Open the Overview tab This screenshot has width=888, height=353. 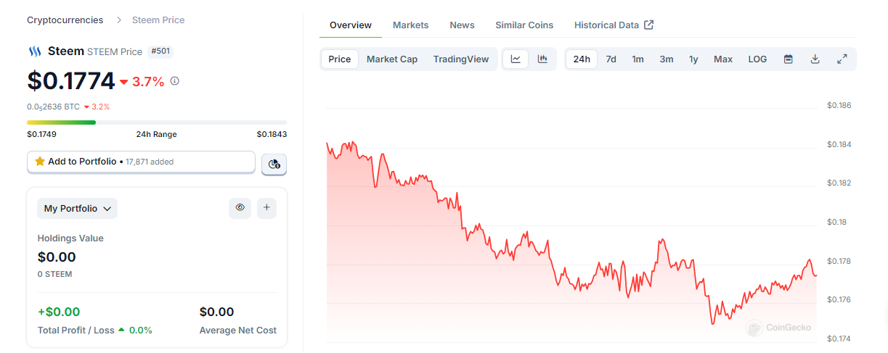pos(351,25)
